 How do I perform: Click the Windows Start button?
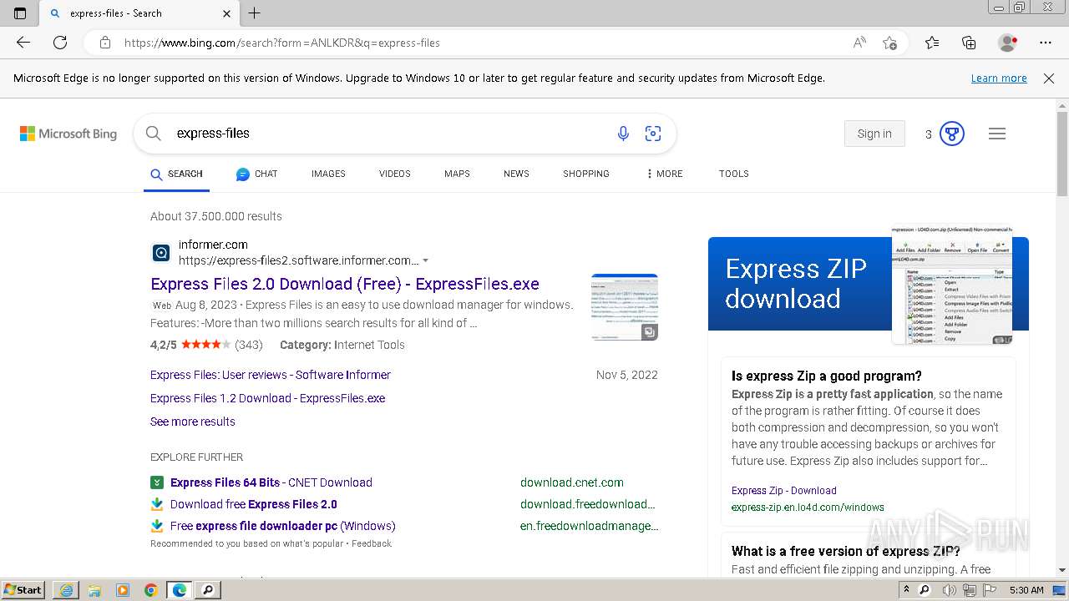(x=23, y=590)
